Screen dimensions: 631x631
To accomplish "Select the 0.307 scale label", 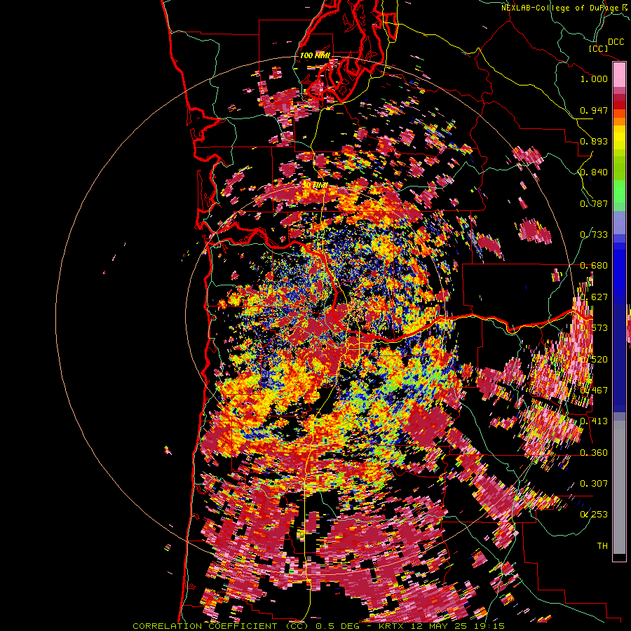I will (x=594, y=484).
